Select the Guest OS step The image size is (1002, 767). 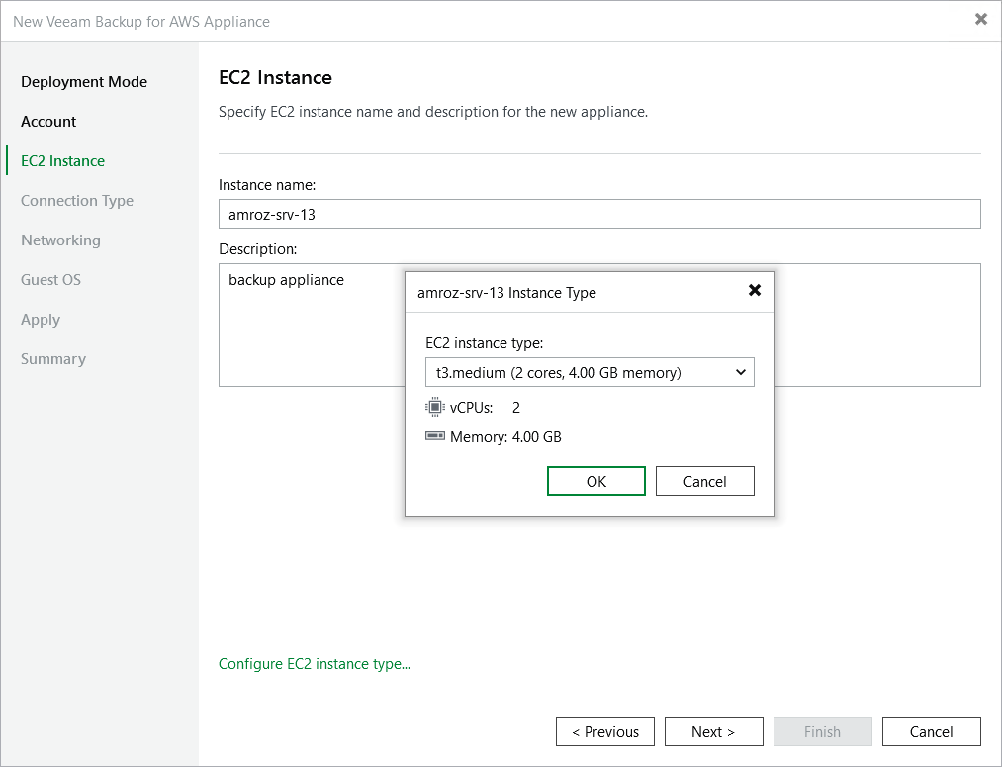[50, 279]
